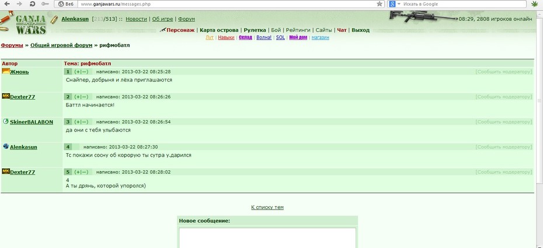
Task: Go to Персонаж menu item
Action: [x=180, y=30]
